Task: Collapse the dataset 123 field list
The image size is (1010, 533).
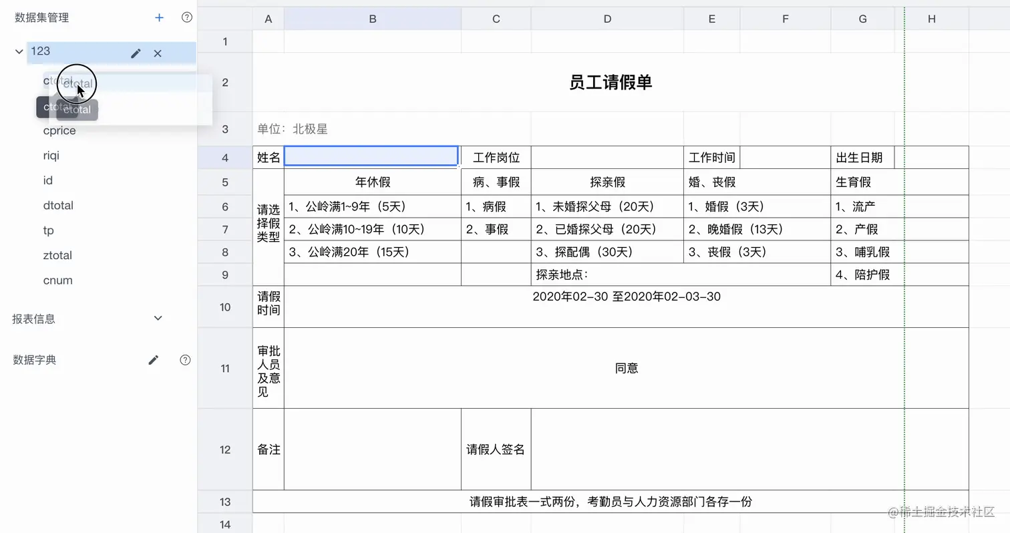Action: pyautogui.click(x=18, y=51)
